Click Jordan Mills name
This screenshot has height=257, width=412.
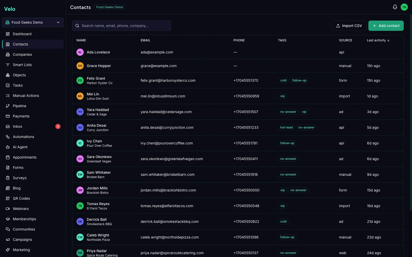coord(97,188)
